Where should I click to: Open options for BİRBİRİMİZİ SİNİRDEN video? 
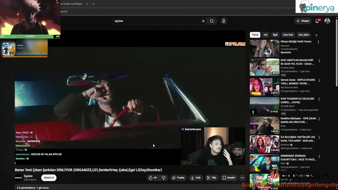(319, 156)
